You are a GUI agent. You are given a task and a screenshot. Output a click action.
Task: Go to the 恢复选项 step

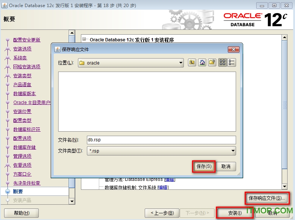(22, 165)
